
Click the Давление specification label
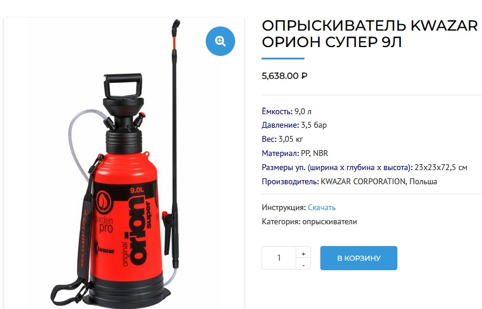(x=280, y=125)
